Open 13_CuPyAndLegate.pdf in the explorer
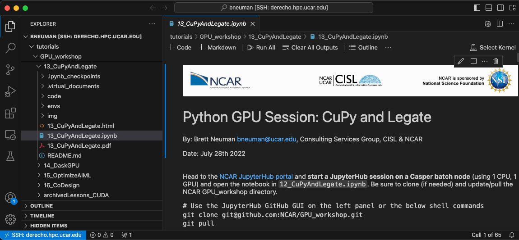 tap(79, 145)
